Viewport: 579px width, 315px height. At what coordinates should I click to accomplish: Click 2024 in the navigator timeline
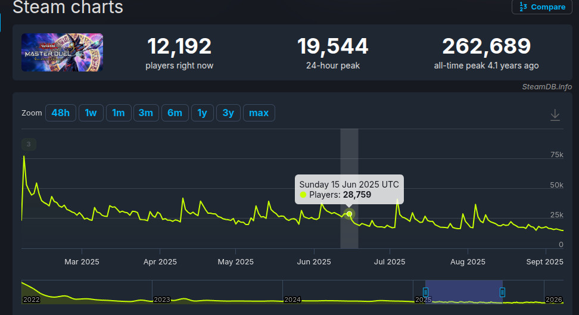(292, 300)
